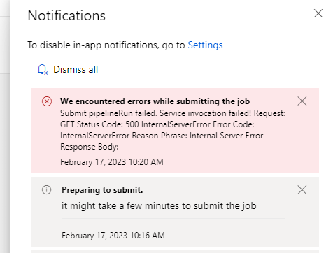
Task: Select the 'Submit pipelineRun failed' error details text
Action: coord(173,130)
